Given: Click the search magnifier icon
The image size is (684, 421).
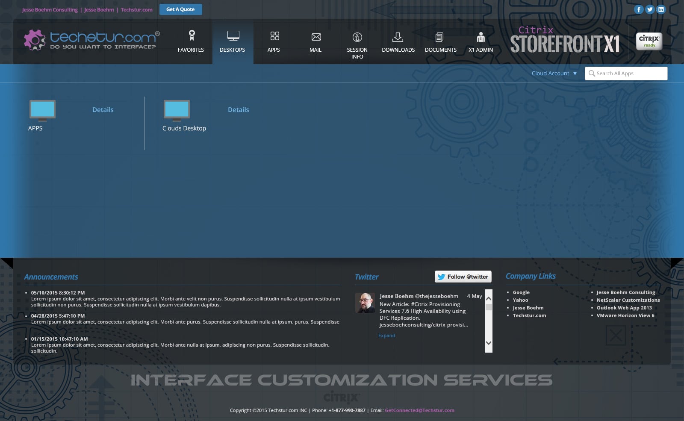Looking at the screenshot, I should pos(592,74).
